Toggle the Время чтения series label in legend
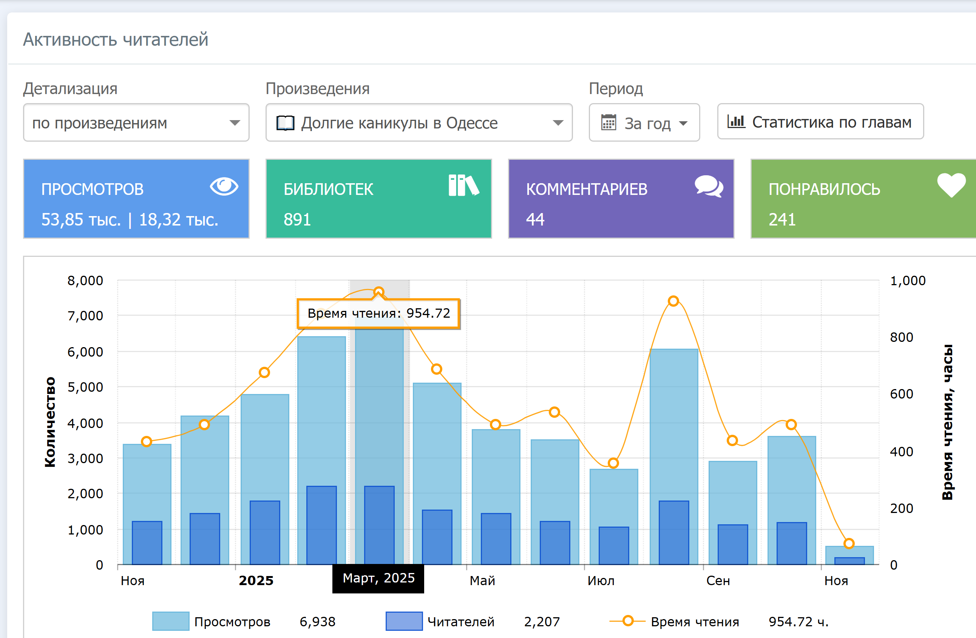The width and height of the screenshot is (976, 638). pos(695,622)
